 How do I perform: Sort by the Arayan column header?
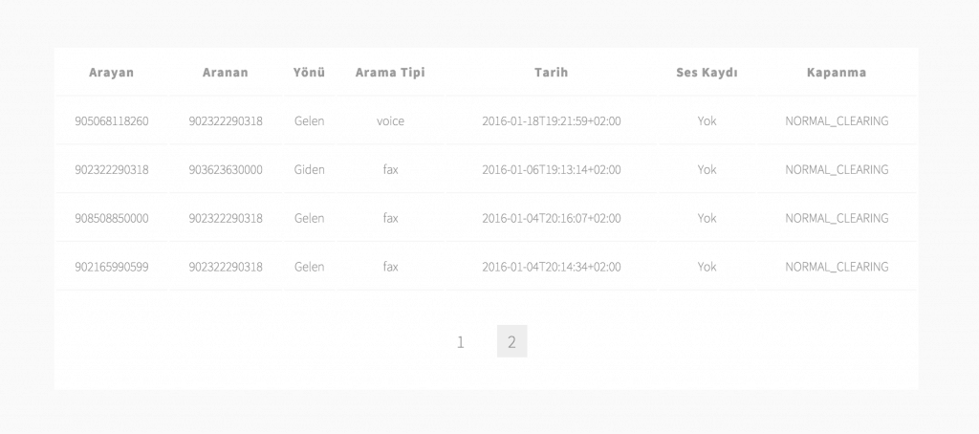tap(111, 73)
